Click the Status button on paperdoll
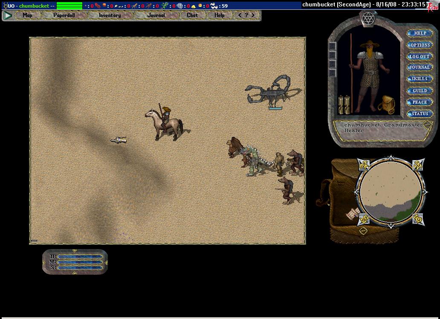The image size is (440, 319). 420,114
